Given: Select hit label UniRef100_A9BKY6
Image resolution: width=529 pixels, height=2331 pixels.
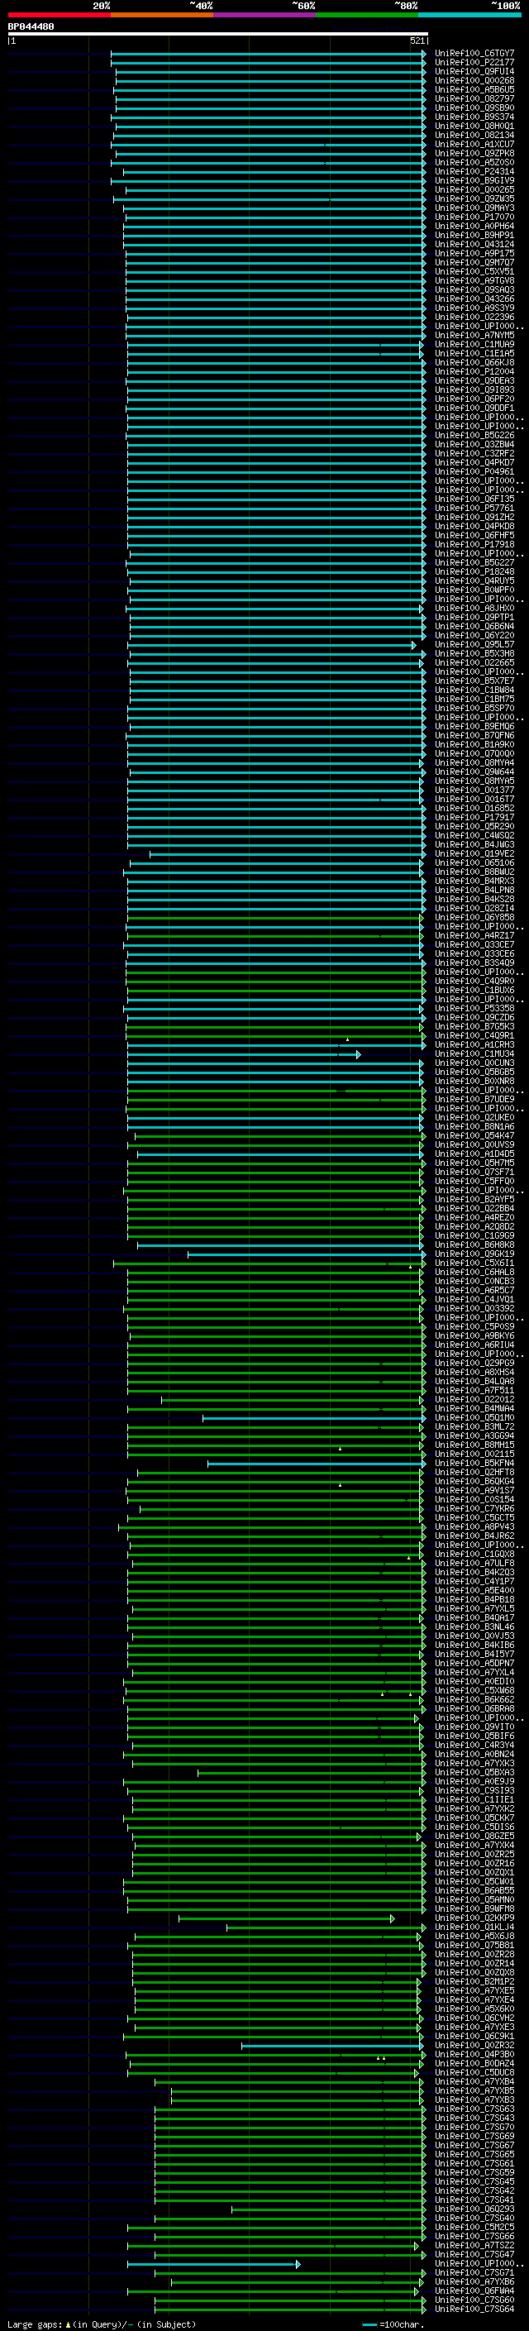Looking at the screenshot, I should click(x=474, y=1335).
